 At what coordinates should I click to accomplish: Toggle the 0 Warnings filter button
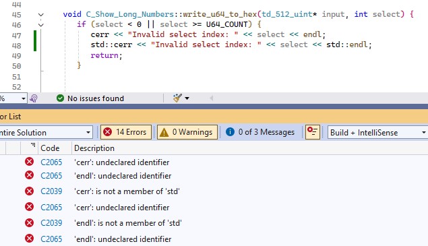point(187,132)
